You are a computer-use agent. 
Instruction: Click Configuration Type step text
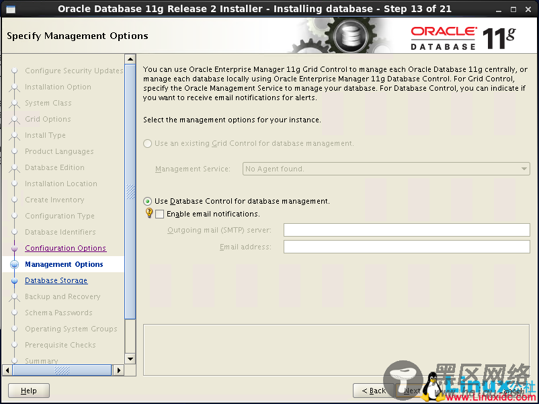click(x=59, y=216)
